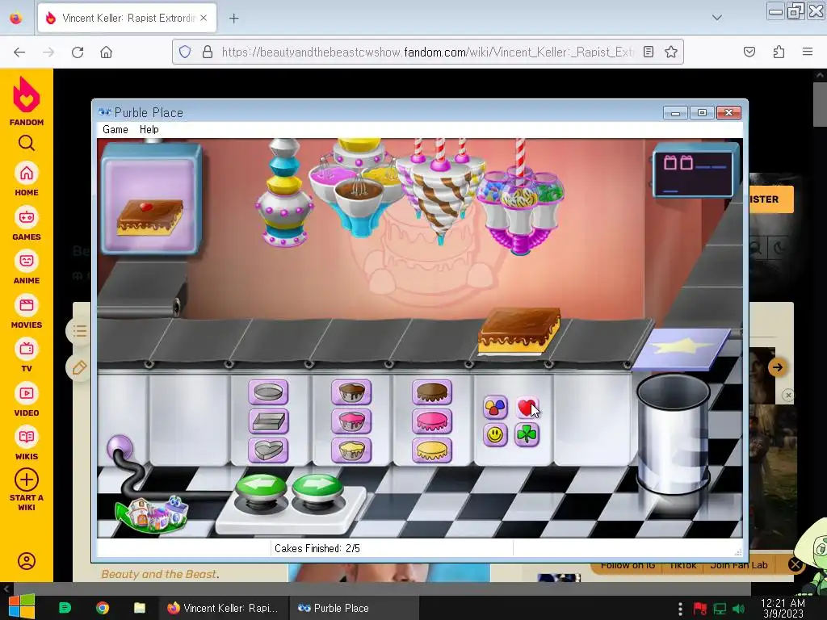This screenshot has height=620, width=827.
Task: Toggle reader view in address bar
Action: coord(649,52)
